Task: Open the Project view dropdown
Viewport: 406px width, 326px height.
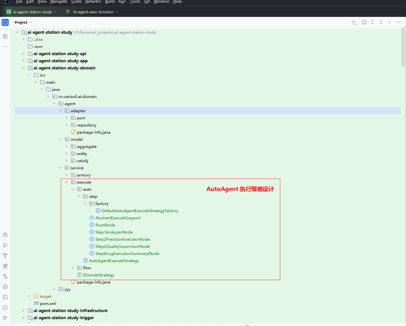Action: tap(23, 22)
